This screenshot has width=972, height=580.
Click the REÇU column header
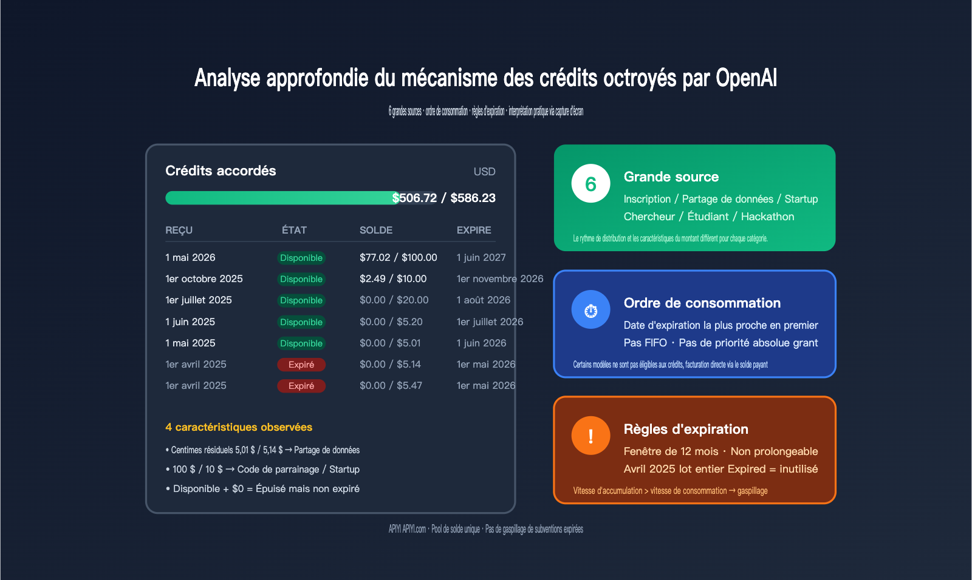click(x=179, y=230)
